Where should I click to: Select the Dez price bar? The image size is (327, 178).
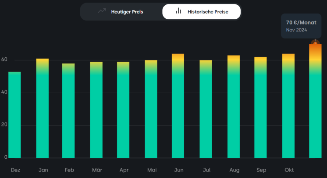coord(14,115)
